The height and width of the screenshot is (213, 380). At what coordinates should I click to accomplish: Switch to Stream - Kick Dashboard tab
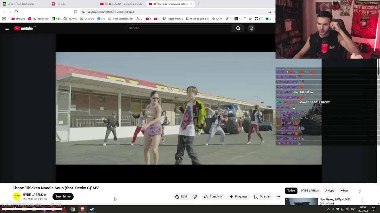point(24,4)
